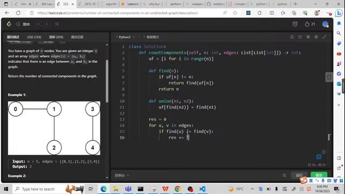Open the submission records tab
345x194 pixels.
[x=77, y=37]
